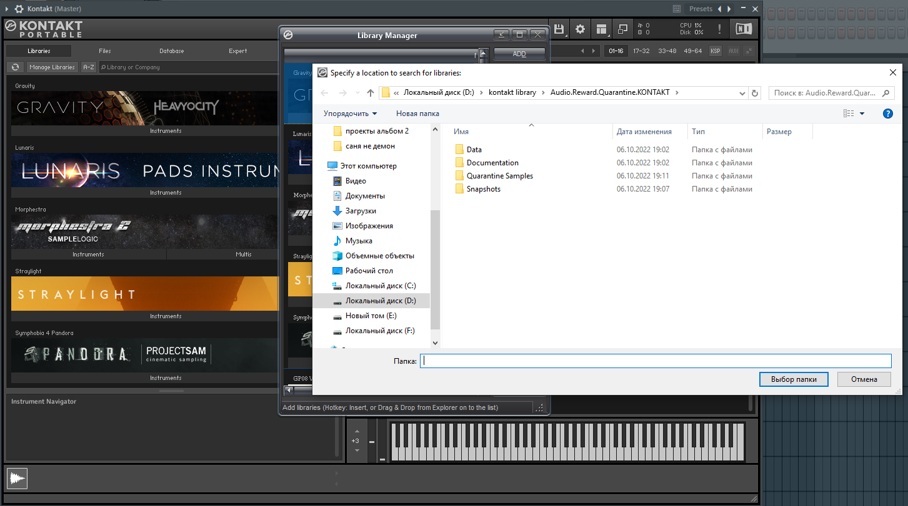Switch to the Libraries tab

pyautogui.click(x=39, y=51)
